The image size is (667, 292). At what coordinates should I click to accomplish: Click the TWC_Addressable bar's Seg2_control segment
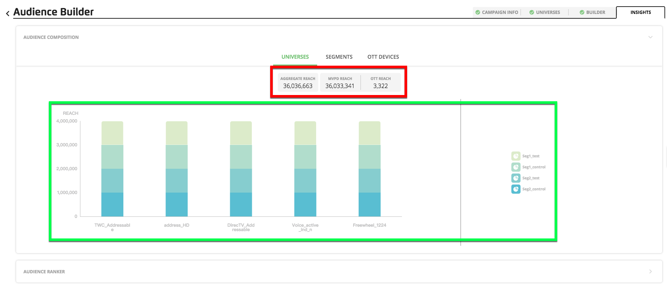(112, 204)
